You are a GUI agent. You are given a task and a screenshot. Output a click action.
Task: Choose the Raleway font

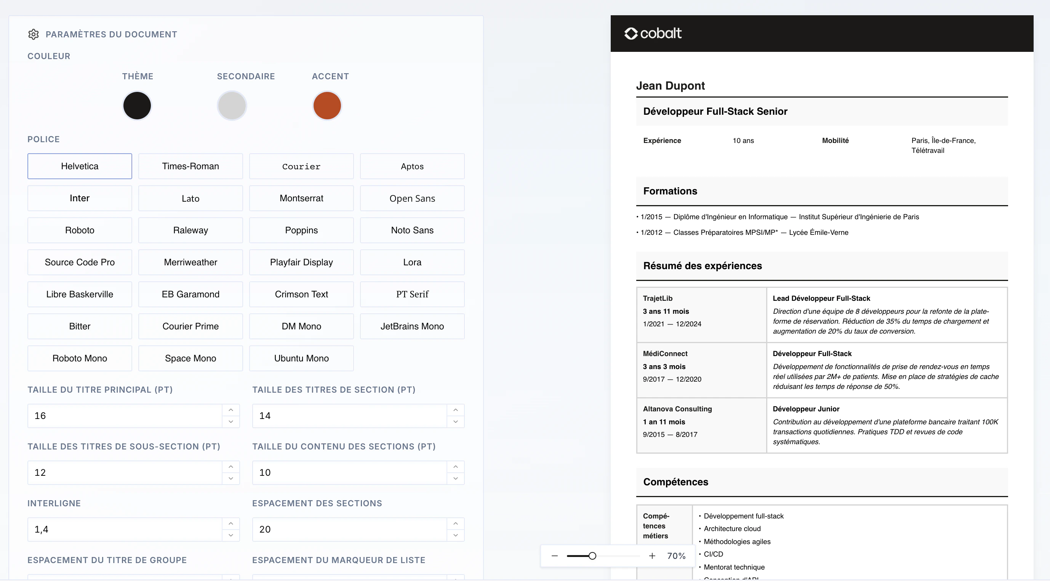point(191,230)
